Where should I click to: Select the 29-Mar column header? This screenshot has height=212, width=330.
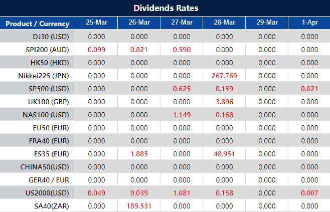[267, 23]
